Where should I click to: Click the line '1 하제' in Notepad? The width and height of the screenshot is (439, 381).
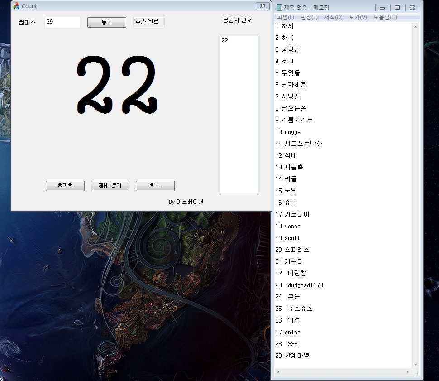(x=284, y=26)
